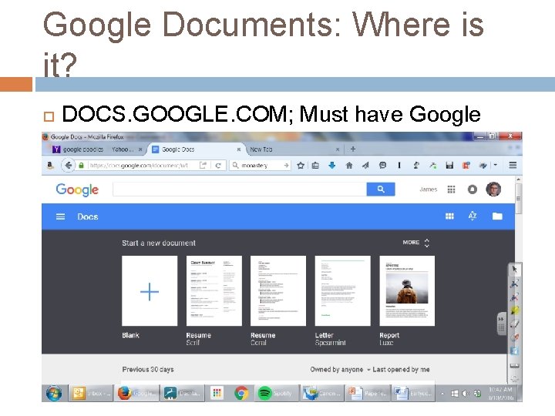Open the Owned by anyone dropdown
The width and height of the screenshot is (555, 416).
click(340, 369)
